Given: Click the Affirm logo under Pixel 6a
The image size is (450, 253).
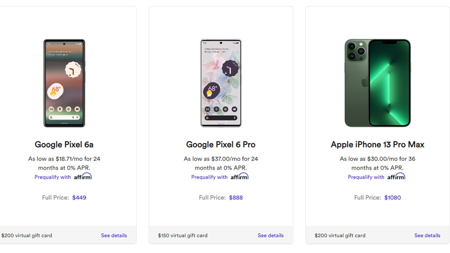Looking at the screenshot, I should pyautogui.click(x=83, y=177).
